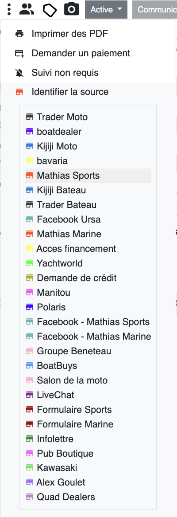Click the printer icon beside Imprimer des PDF

20,34
